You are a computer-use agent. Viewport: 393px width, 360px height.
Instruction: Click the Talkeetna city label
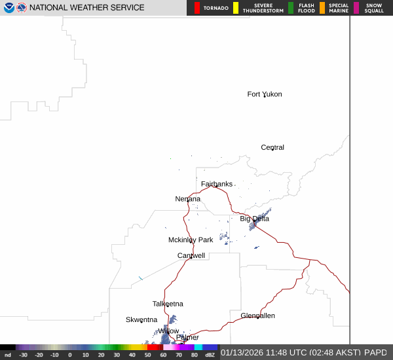click(168, 304)
